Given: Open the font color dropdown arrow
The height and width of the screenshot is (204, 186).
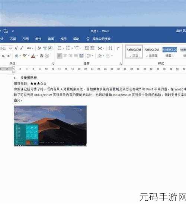Looking at the screenshot, I should (37, 56).
